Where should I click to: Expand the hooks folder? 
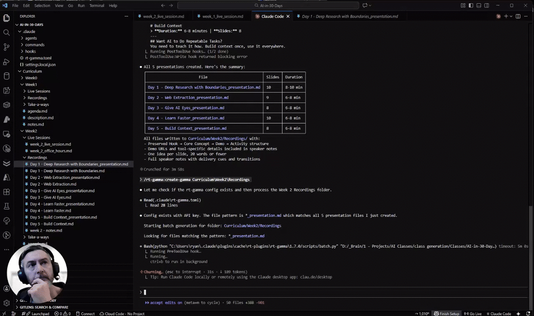coord(22,52)
